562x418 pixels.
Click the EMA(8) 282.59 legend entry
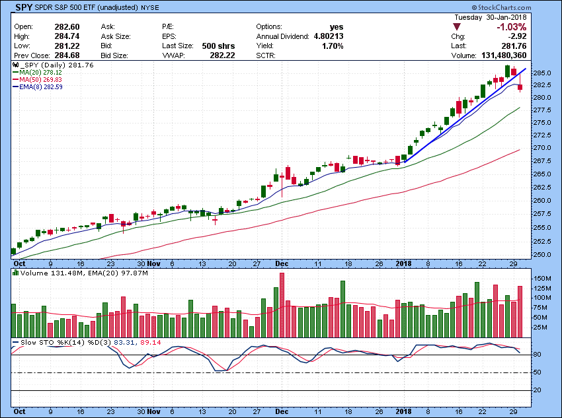click(x=37, y=87)
